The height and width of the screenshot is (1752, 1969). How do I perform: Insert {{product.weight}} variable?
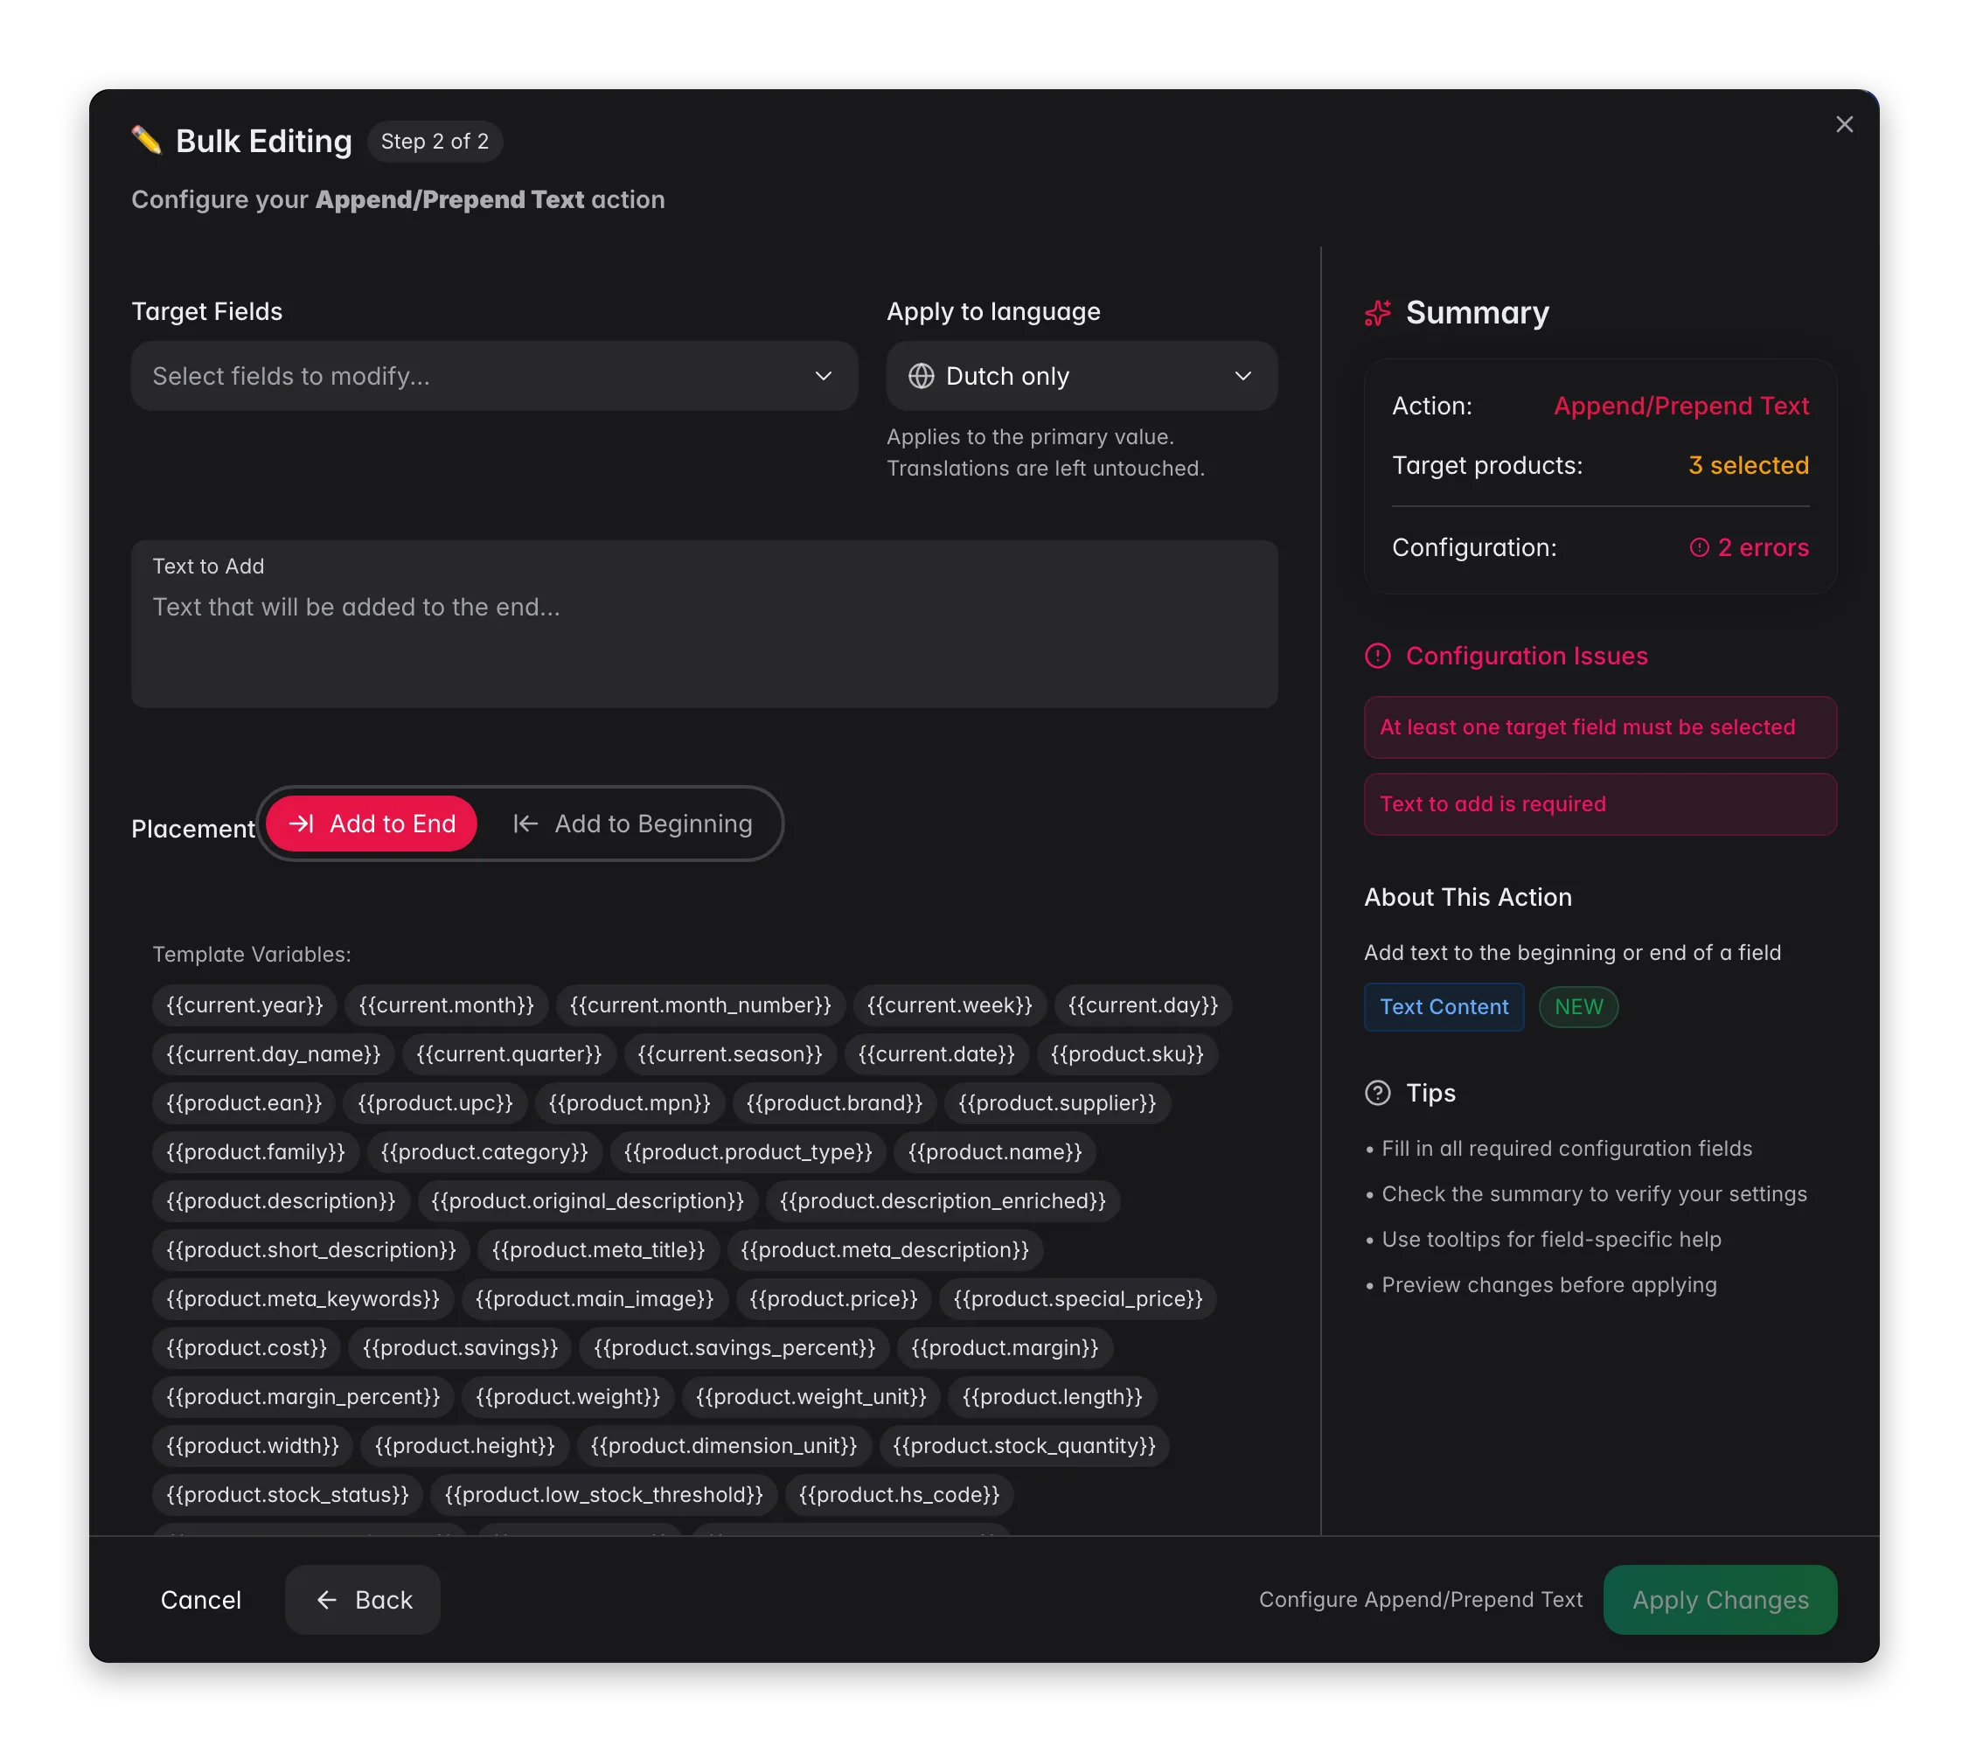coord(568,1398)
